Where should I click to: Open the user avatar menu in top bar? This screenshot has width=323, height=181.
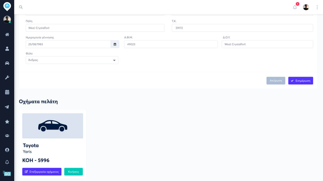click(306, 7)
